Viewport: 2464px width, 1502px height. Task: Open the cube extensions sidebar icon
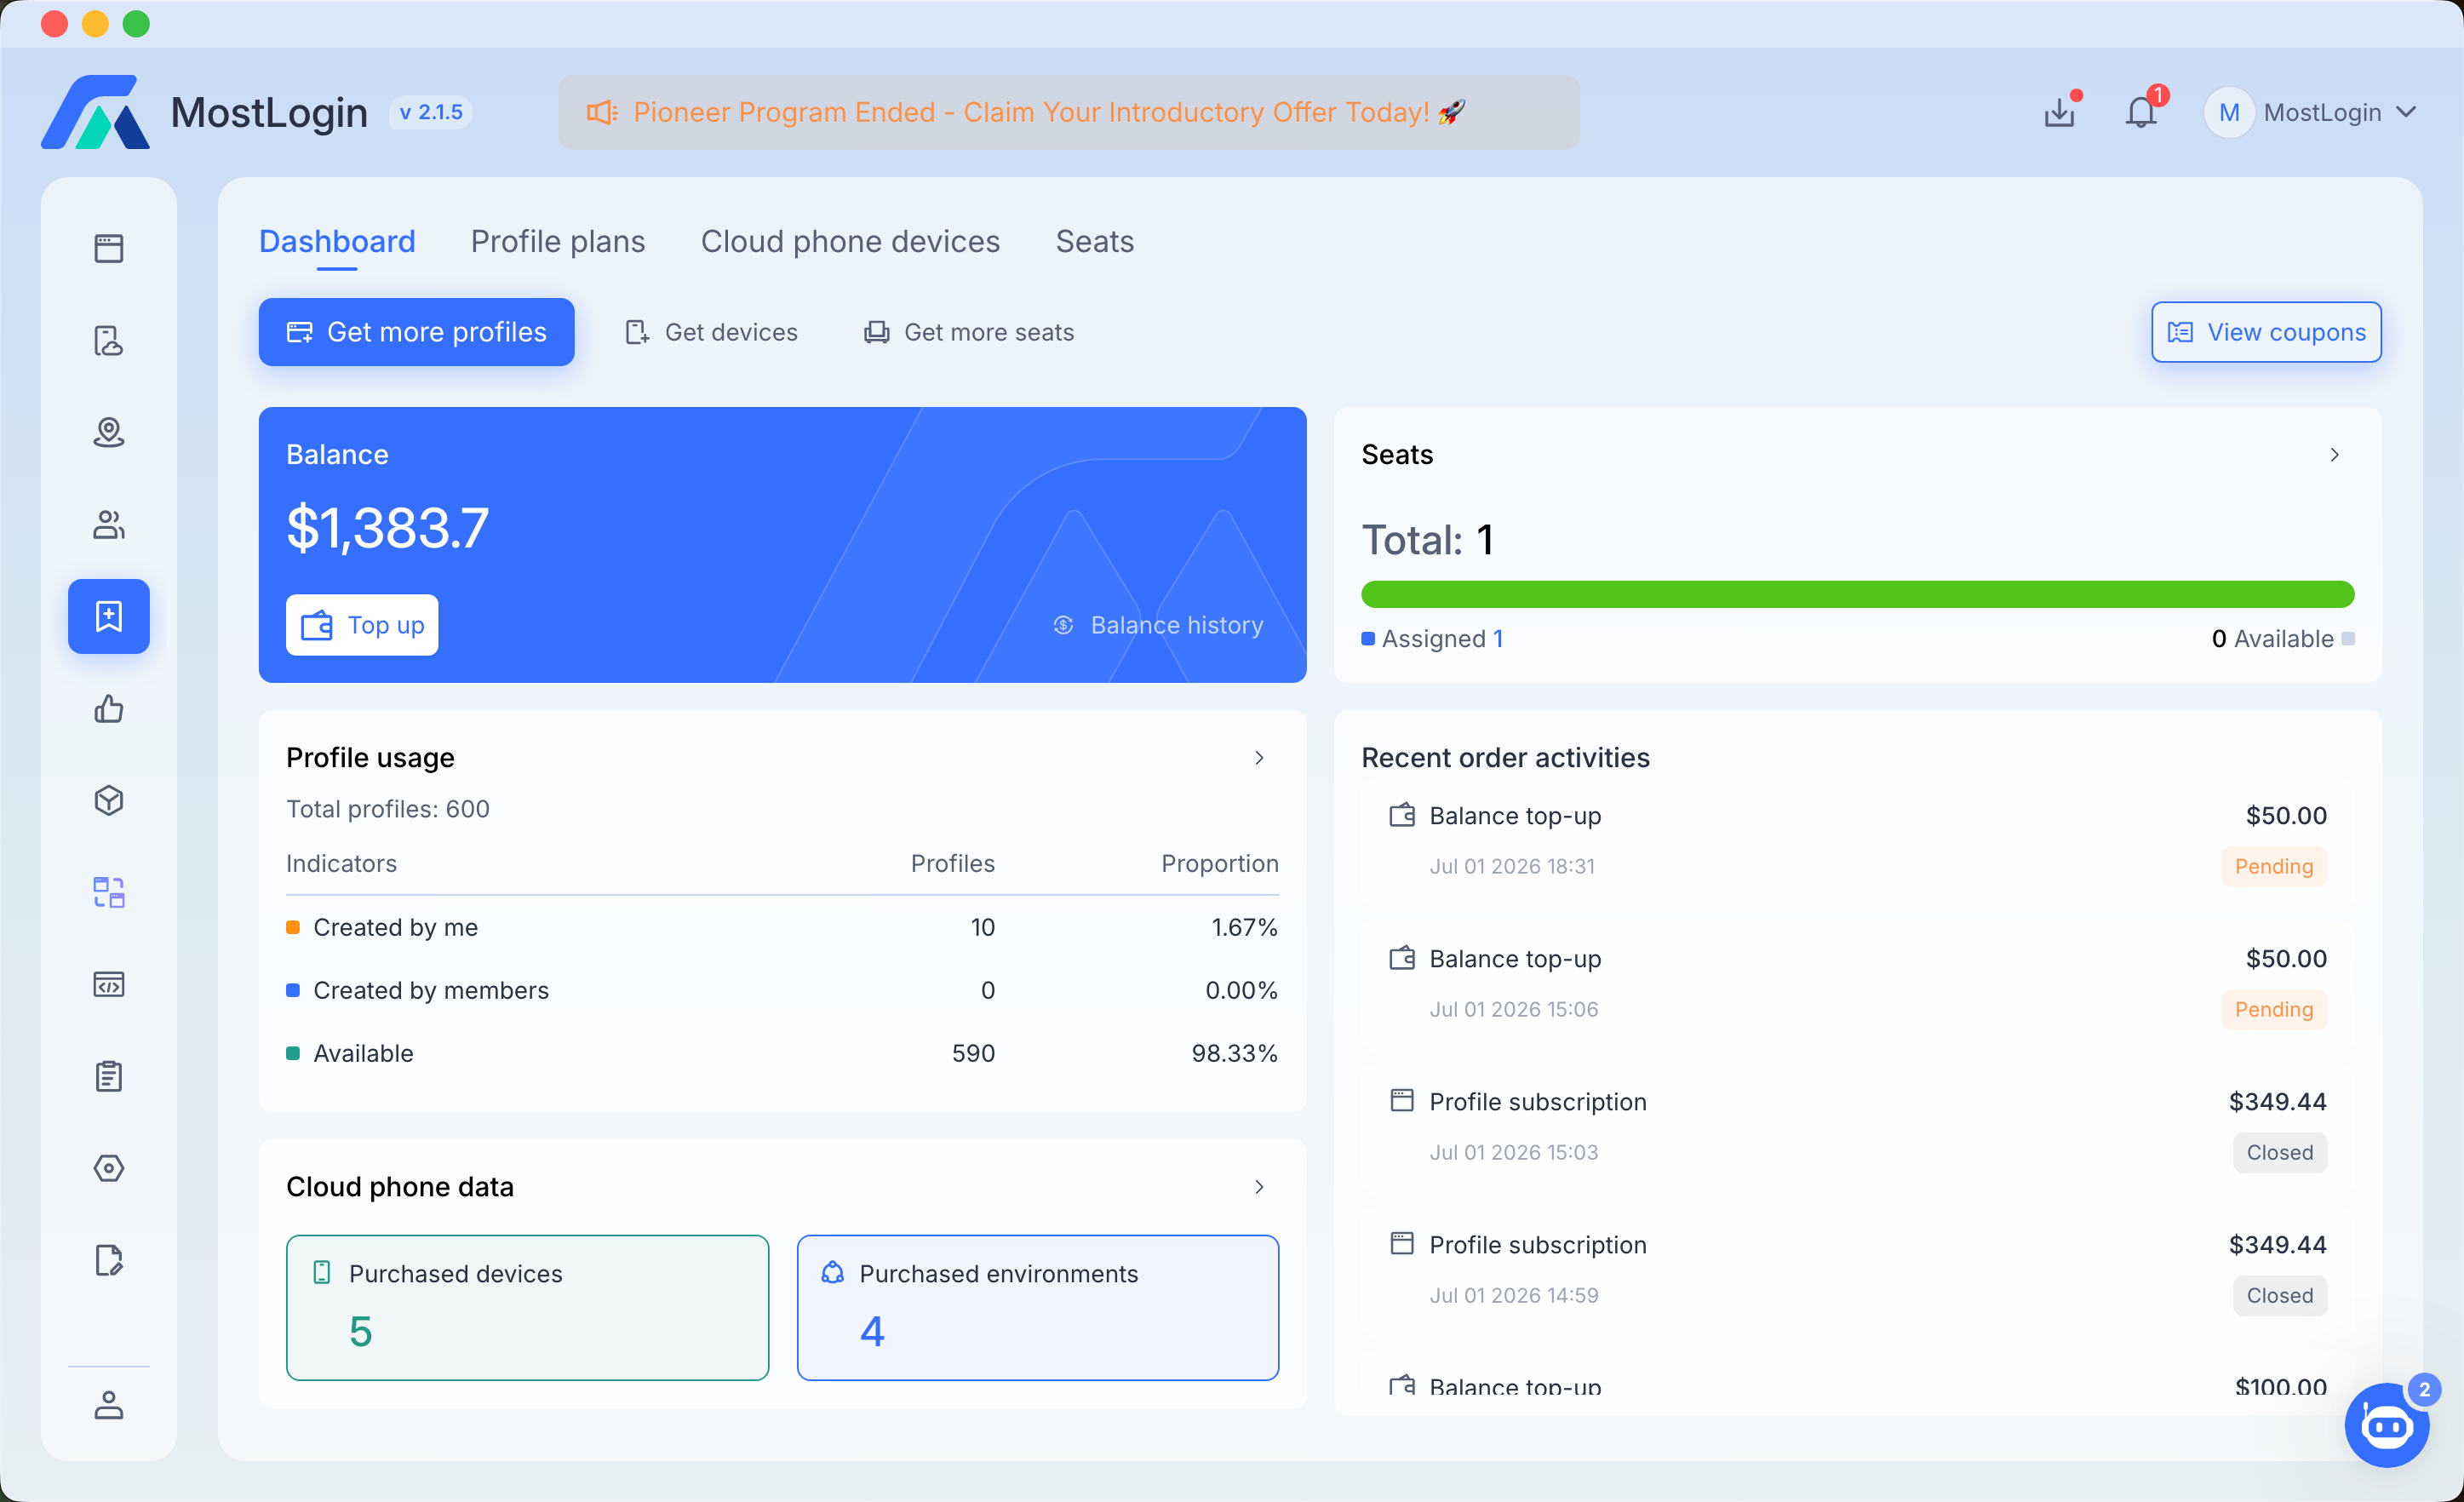pos(108,800)
